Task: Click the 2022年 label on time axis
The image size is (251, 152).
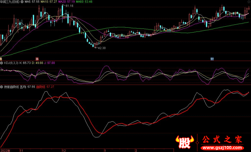Action: (5, 150)
